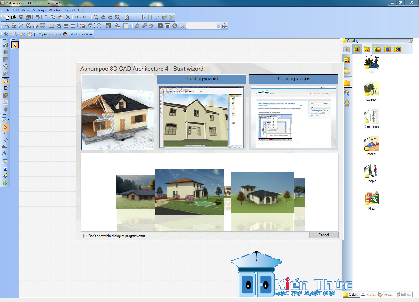Click the green puzzle piece plugin icon
Image resolution: width=419 pixels, height=302 pixels.
(5, 183)
